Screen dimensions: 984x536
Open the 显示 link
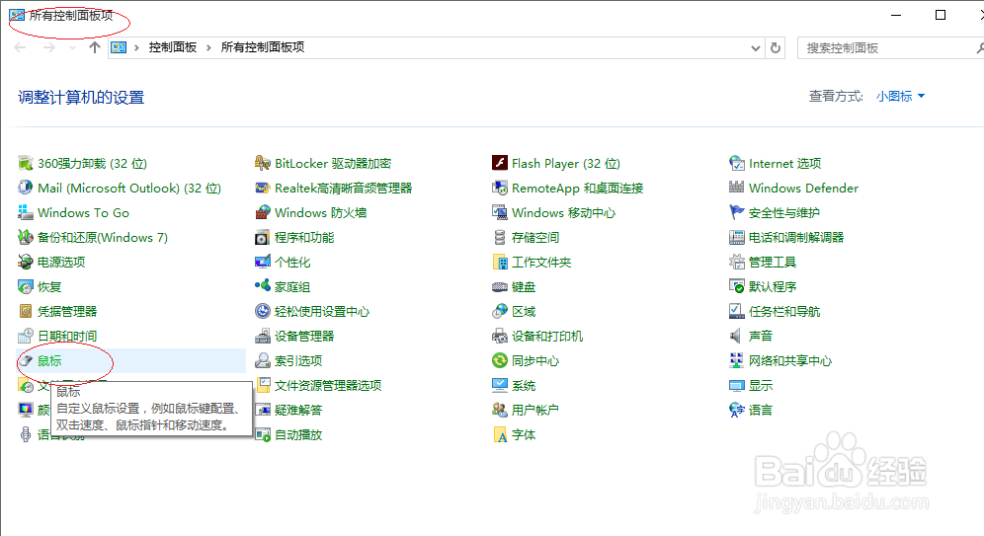click(x=761, y=386)
